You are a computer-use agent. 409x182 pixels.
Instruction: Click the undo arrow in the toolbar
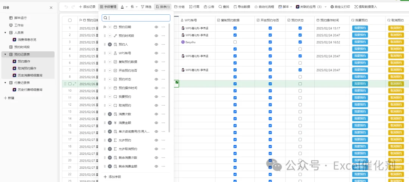(x=66, y=7)
